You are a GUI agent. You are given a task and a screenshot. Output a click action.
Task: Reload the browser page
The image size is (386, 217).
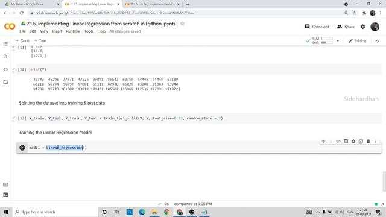point(22,13)
